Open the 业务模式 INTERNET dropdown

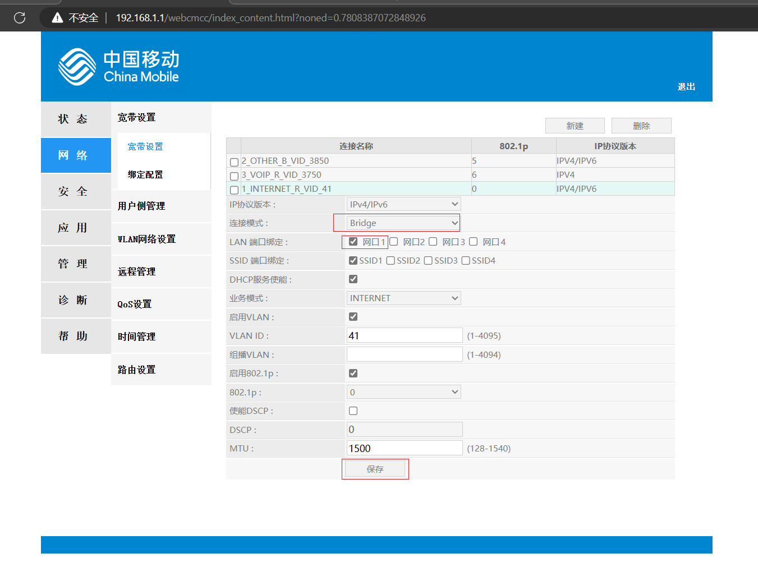[x=403, y=298]
